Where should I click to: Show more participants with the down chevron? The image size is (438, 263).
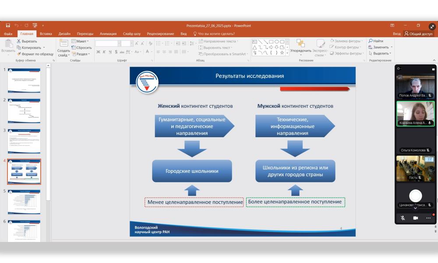click(x=415, y=208)
